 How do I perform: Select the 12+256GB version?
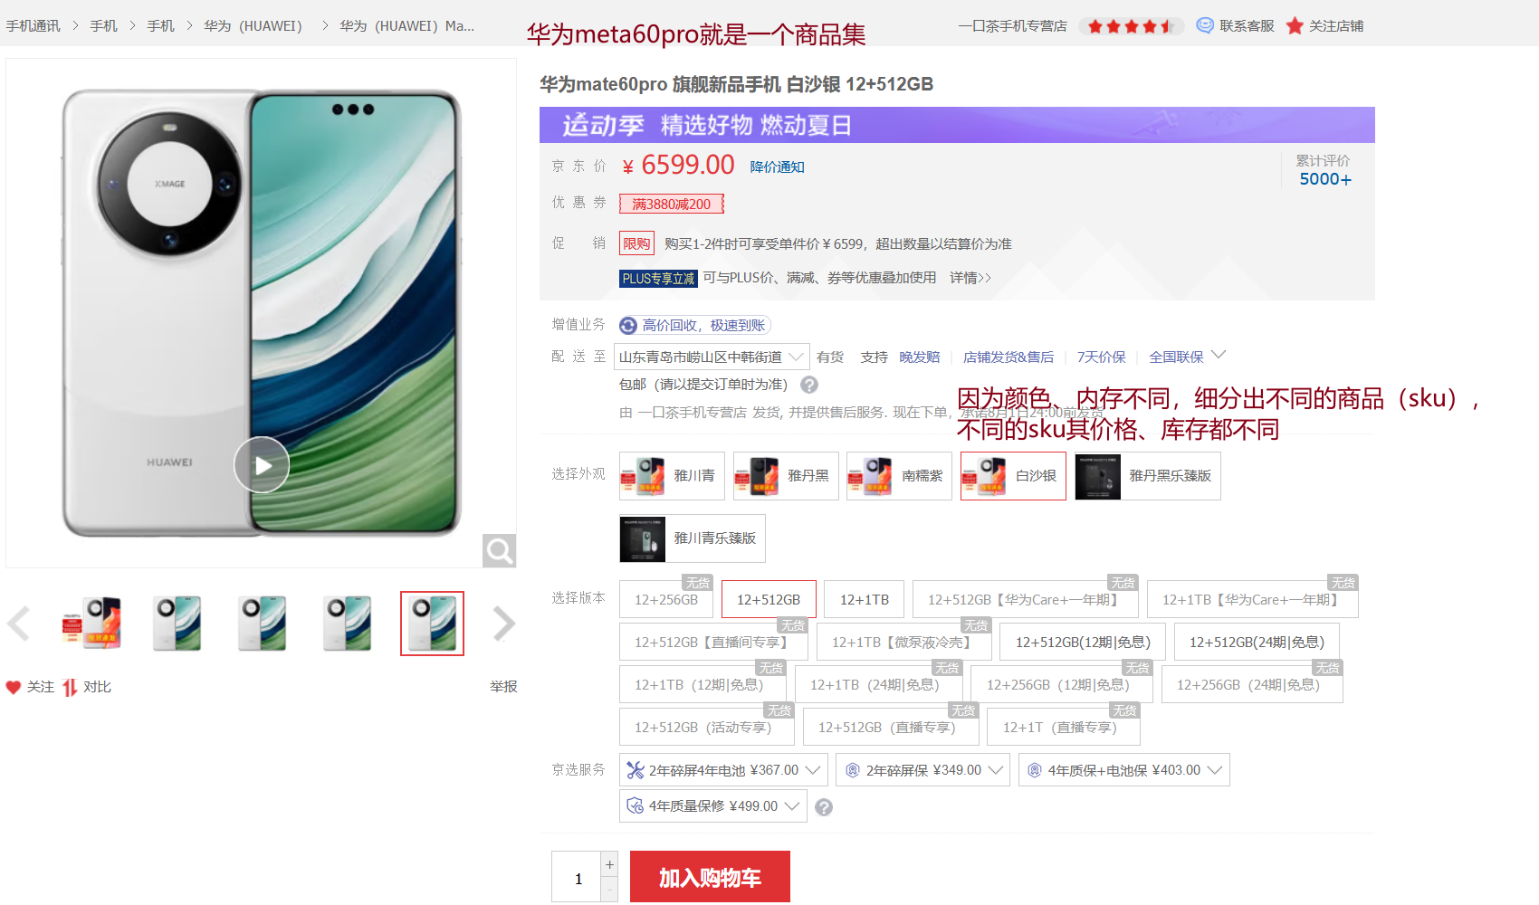666,599
